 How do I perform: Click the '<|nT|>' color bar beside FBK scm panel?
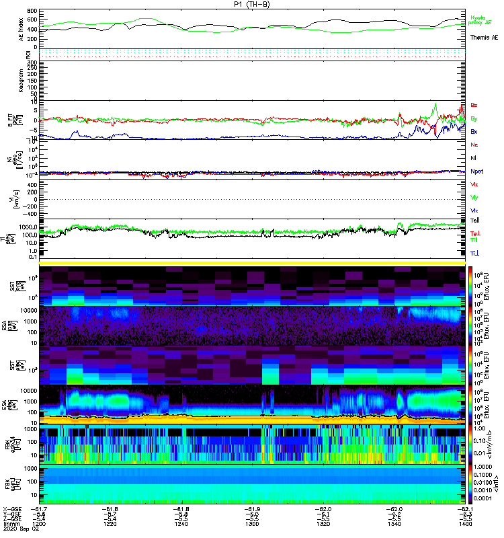pyautogui.click(x=470, y=484)
